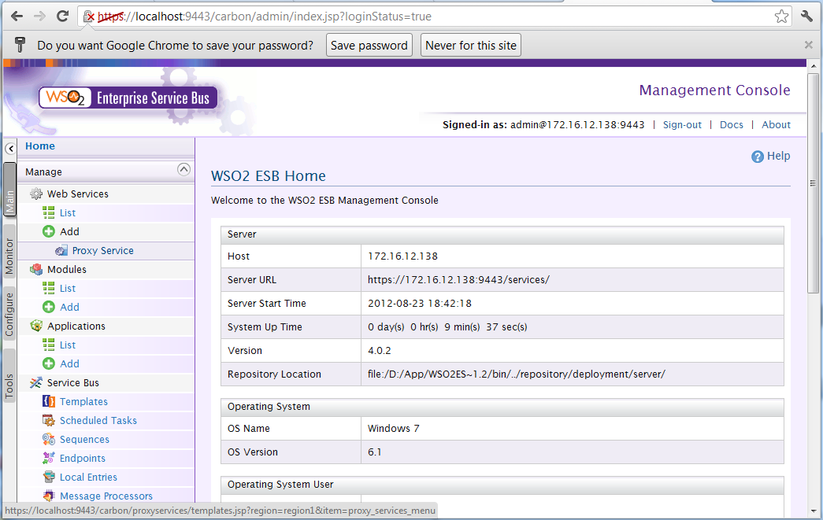The width and height of the screenshot is (823, 520).
Task: Go to the Home menu item
Action: [40, 146]
